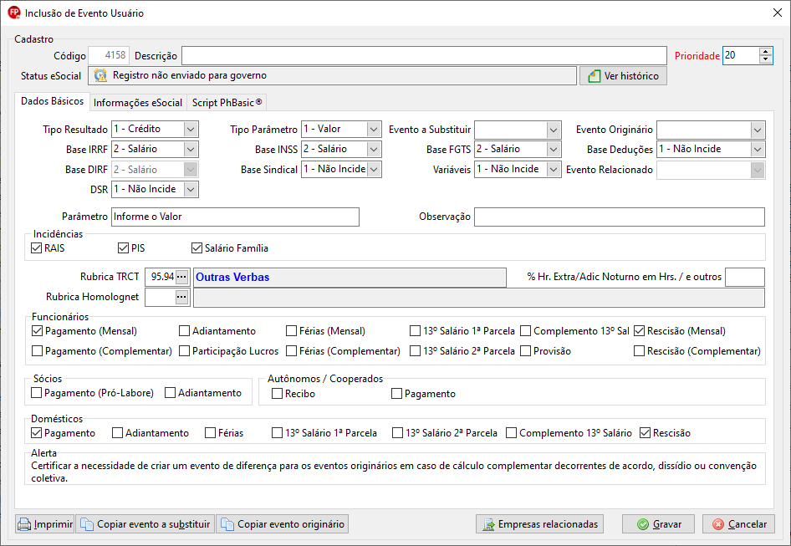Image resolution: width=791 pixels, height=546 pixels.
Task: Enable Domésticos Complemento 13º Salário checkbox
Action: pos(512,433)
